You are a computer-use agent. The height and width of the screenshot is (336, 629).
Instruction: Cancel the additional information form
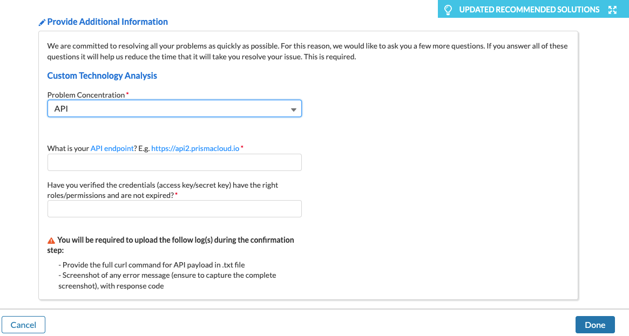tap(23, 325)
